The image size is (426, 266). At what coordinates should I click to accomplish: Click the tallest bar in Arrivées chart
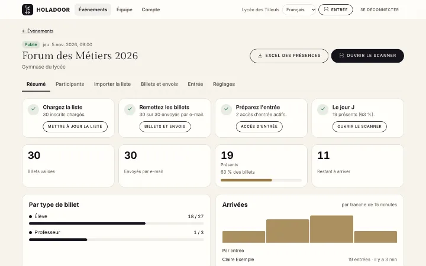tap(331, 229)
